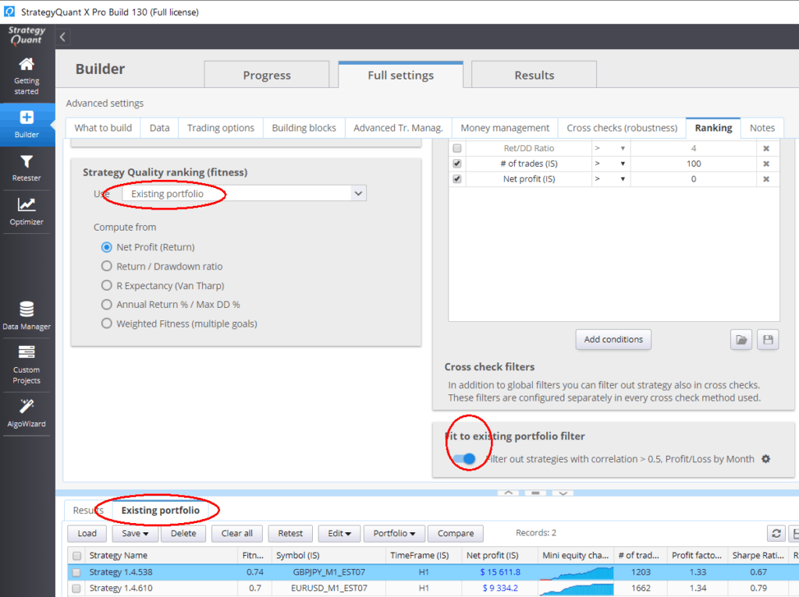Refresh the portfolio table
Viewport: 799px width, 597px height.
(x=776, y=533)
